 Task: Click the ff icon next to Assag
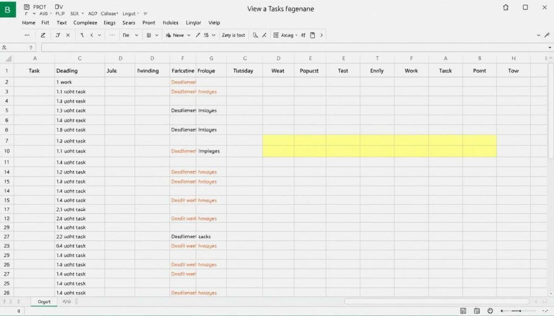[303, 35]
